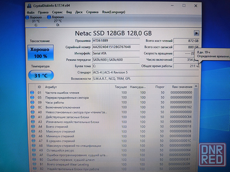The image size is (230, 172).
Task: Click raw value 000000000C64 of row A1
Action: [x=181, y=117]
